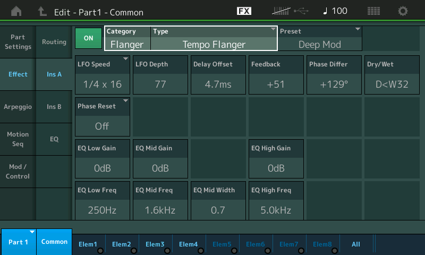425x255 pixels.
Task: Open the effect Category field Flanger
Action: coord(127,38)
